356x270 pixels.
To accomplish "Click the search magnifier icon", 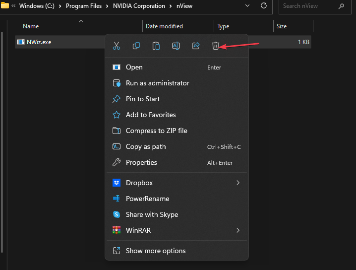I will pos(341,6).
